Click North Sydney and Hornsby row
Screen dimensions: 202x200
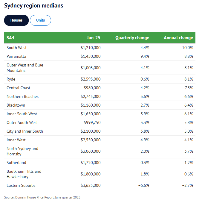pyautogui.click(x=22, y=151)
